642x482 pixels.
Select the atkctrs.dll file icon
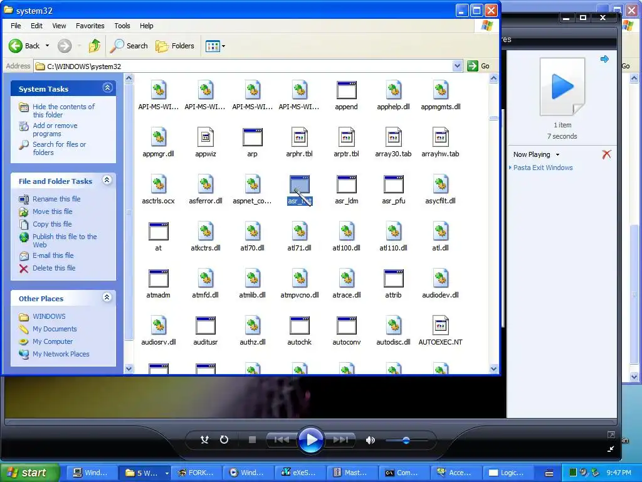point(206,232)
